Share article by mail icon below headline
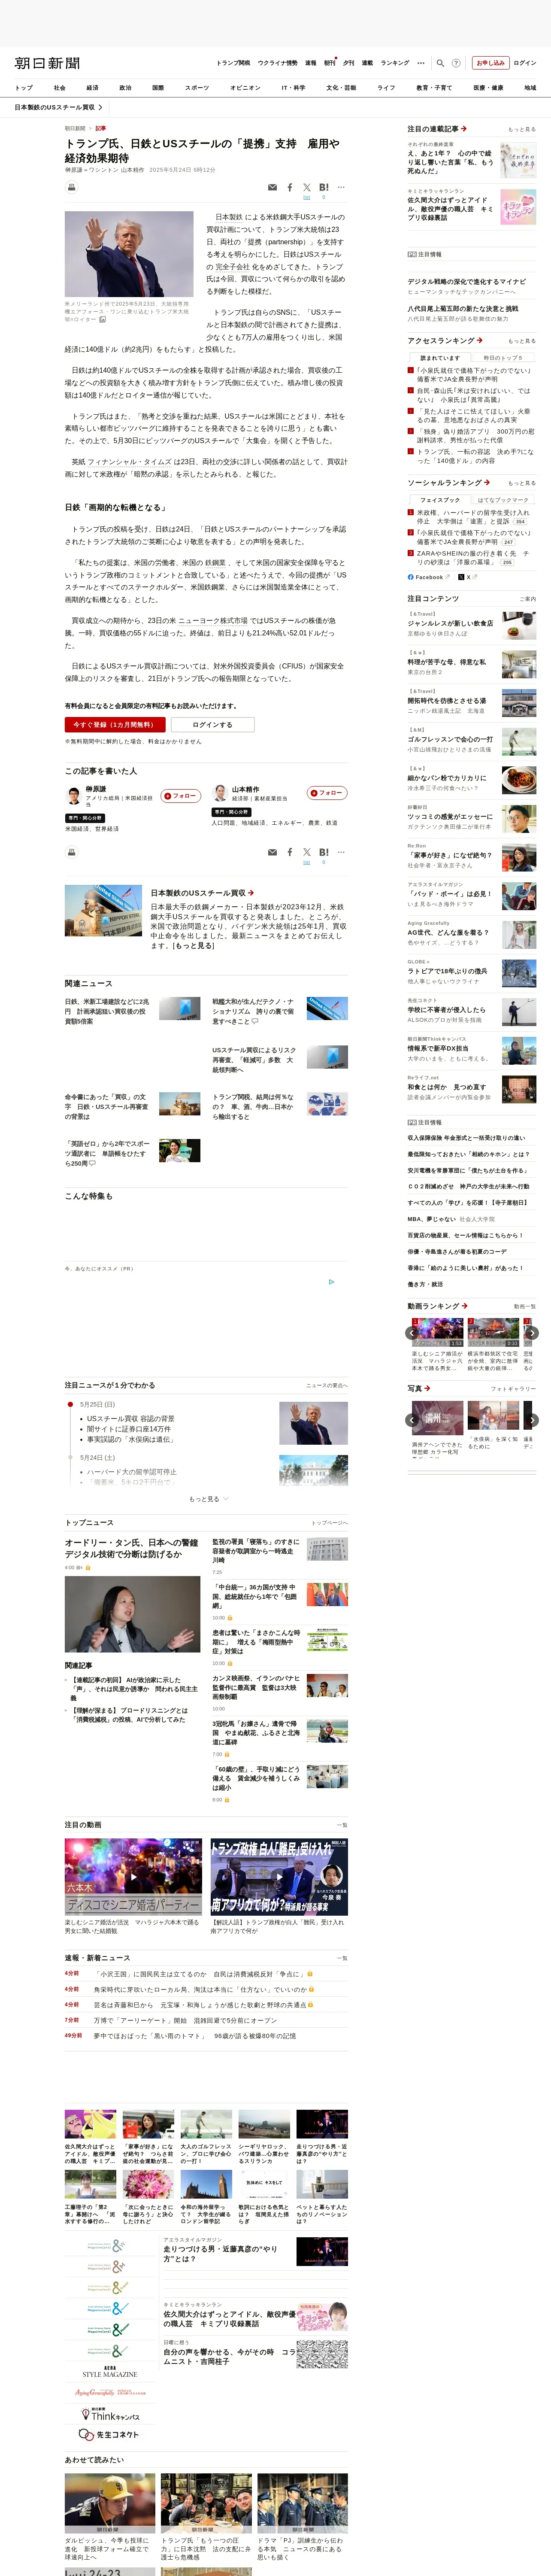 point(272,187)
